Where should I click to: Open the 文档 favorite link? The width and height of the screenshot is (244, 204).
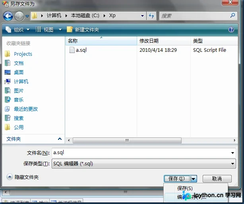pos(19,63)
